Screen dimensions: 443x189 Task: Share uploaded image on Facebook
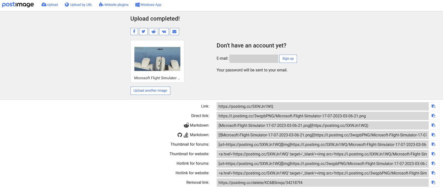click(134, 31)
